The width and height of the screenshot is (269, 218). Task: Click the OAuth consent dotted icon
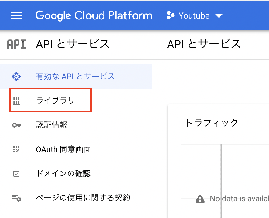click(x=16, y=149)
